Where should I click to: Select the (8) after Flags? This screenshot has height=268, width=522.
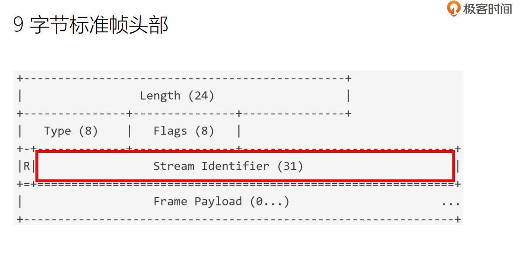[x=204, y=131]
